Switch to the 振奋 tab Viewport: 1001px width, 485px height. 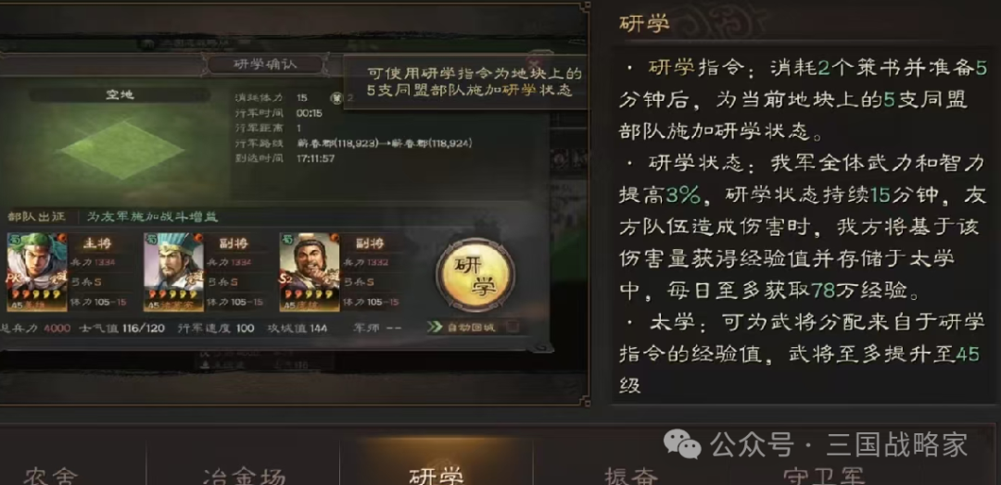631,476
